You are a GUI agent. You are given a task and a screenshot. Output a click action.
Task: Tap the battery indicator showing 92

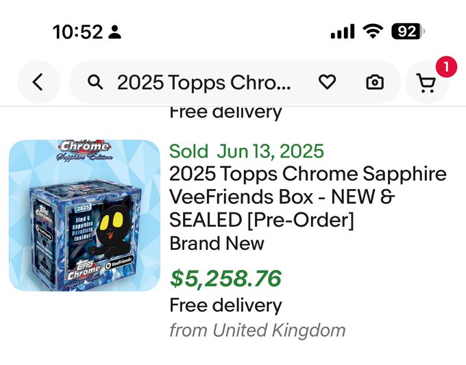[x=408, y=32]
